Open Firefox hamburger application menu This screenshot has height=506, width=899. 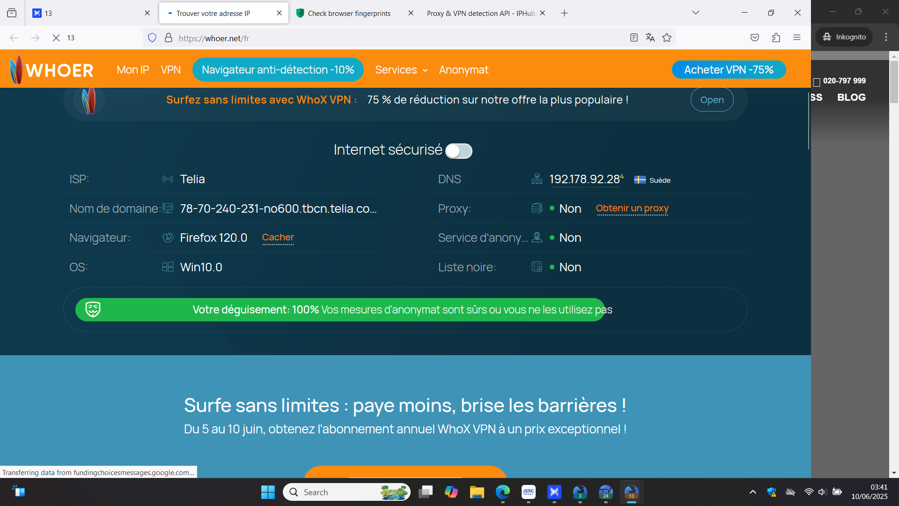click(797, 38)
